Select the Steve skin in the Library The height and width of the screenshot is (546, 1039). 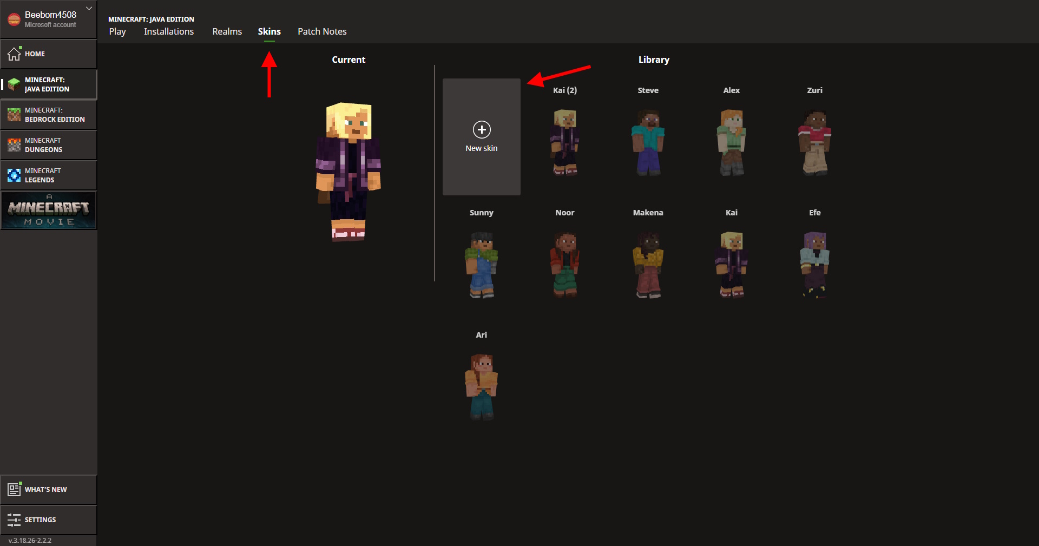point(647,142)
